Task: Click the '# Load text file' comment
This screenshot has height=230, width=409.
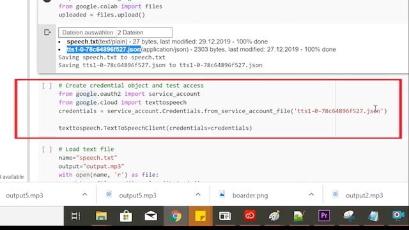Action: pos(86,149)
